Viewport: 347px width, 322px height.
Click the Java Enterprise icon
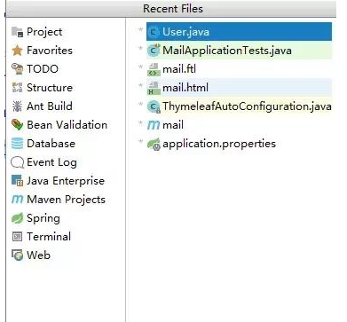coord(17,181)
